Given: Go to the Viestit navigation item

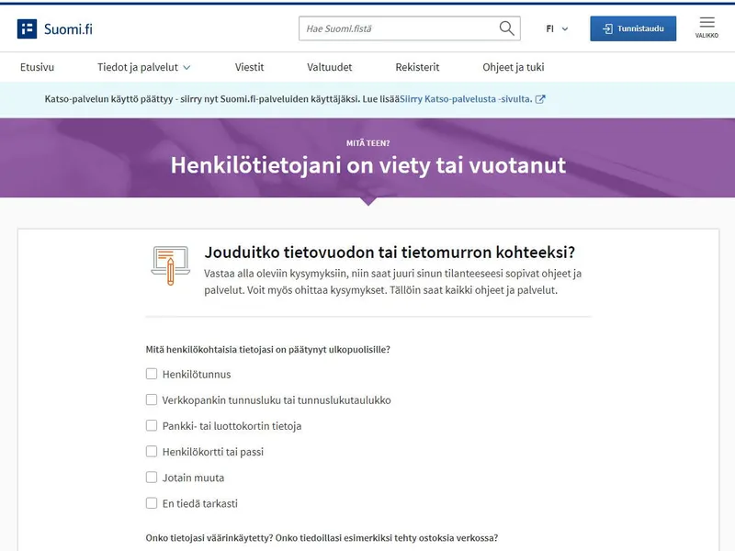Looking at the screenshot, I should pos(249,67).
